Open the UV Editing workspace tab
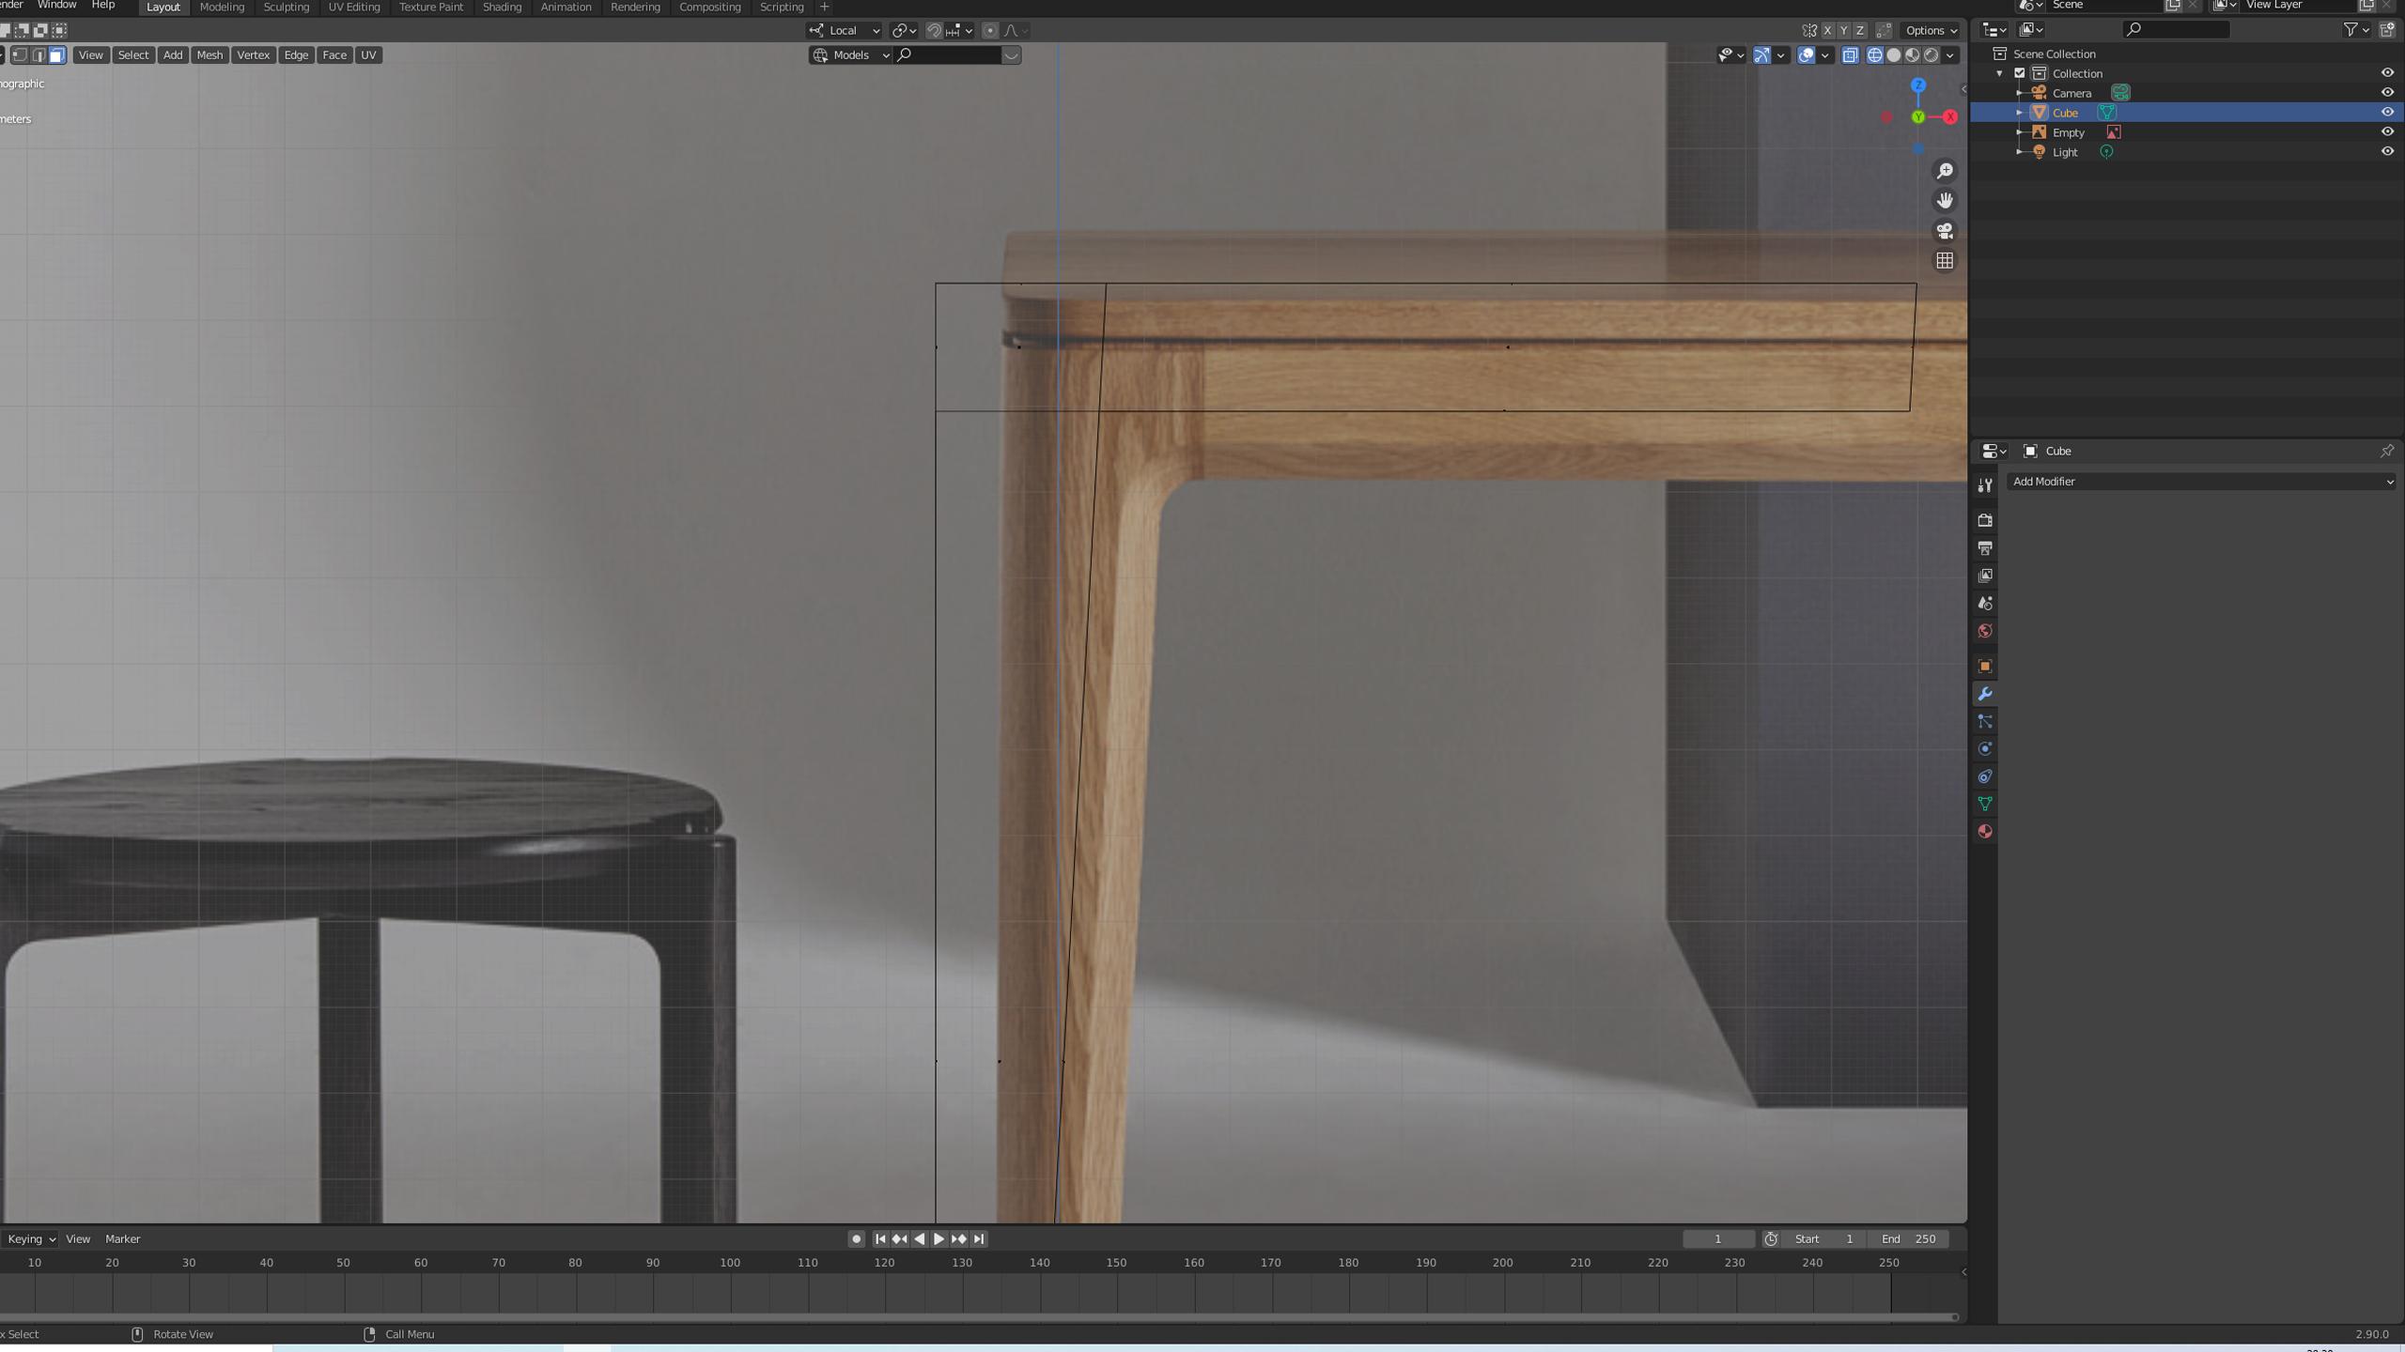This screenshot has height=1352, width=2405. (x=354, y=8)
